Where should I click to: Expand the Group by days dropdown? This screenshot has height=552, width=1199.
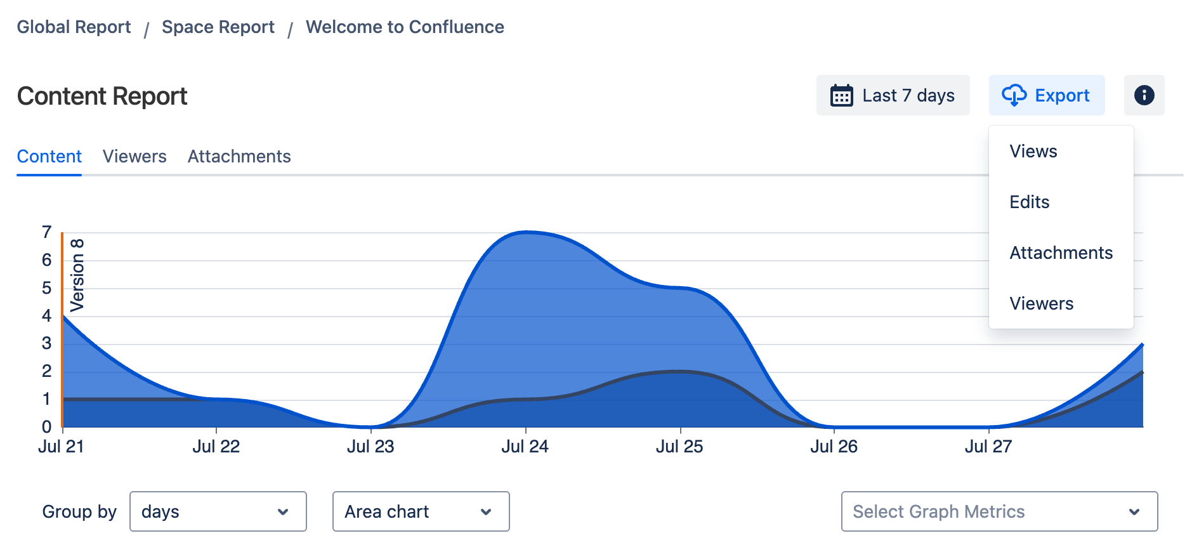pos(218,511)
